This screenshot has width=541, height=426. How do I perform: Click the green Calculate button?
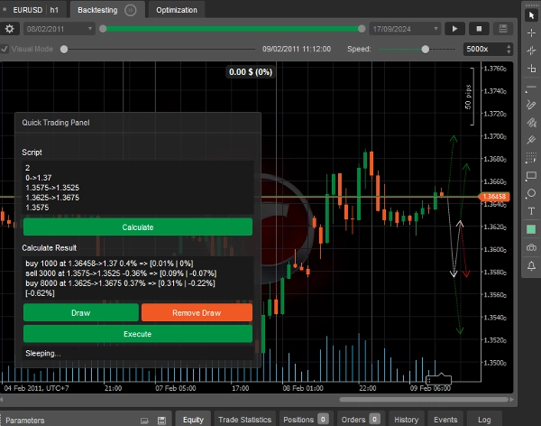click(x=137, y=227)
